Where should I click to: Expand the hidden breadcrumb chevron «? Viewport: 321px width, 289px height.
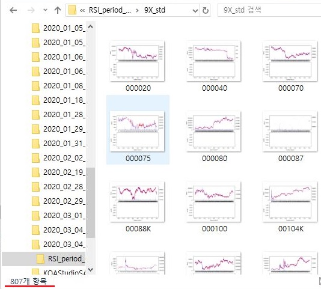(82, 10)
